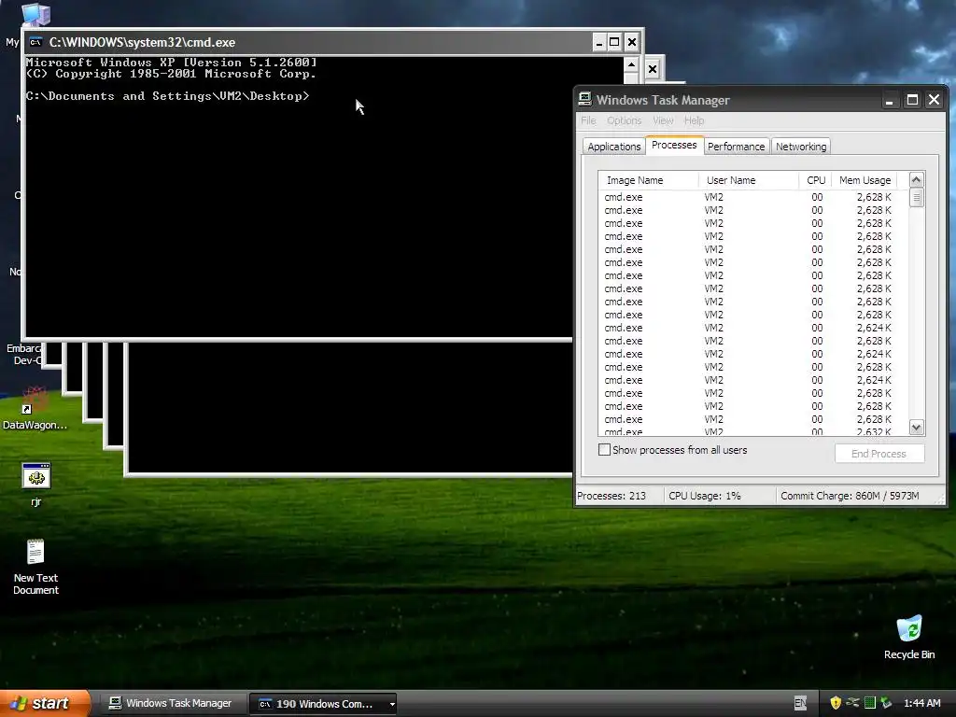956x717 pixels.
Task: Select the rjr desktop icon
Action: point(36,476)
